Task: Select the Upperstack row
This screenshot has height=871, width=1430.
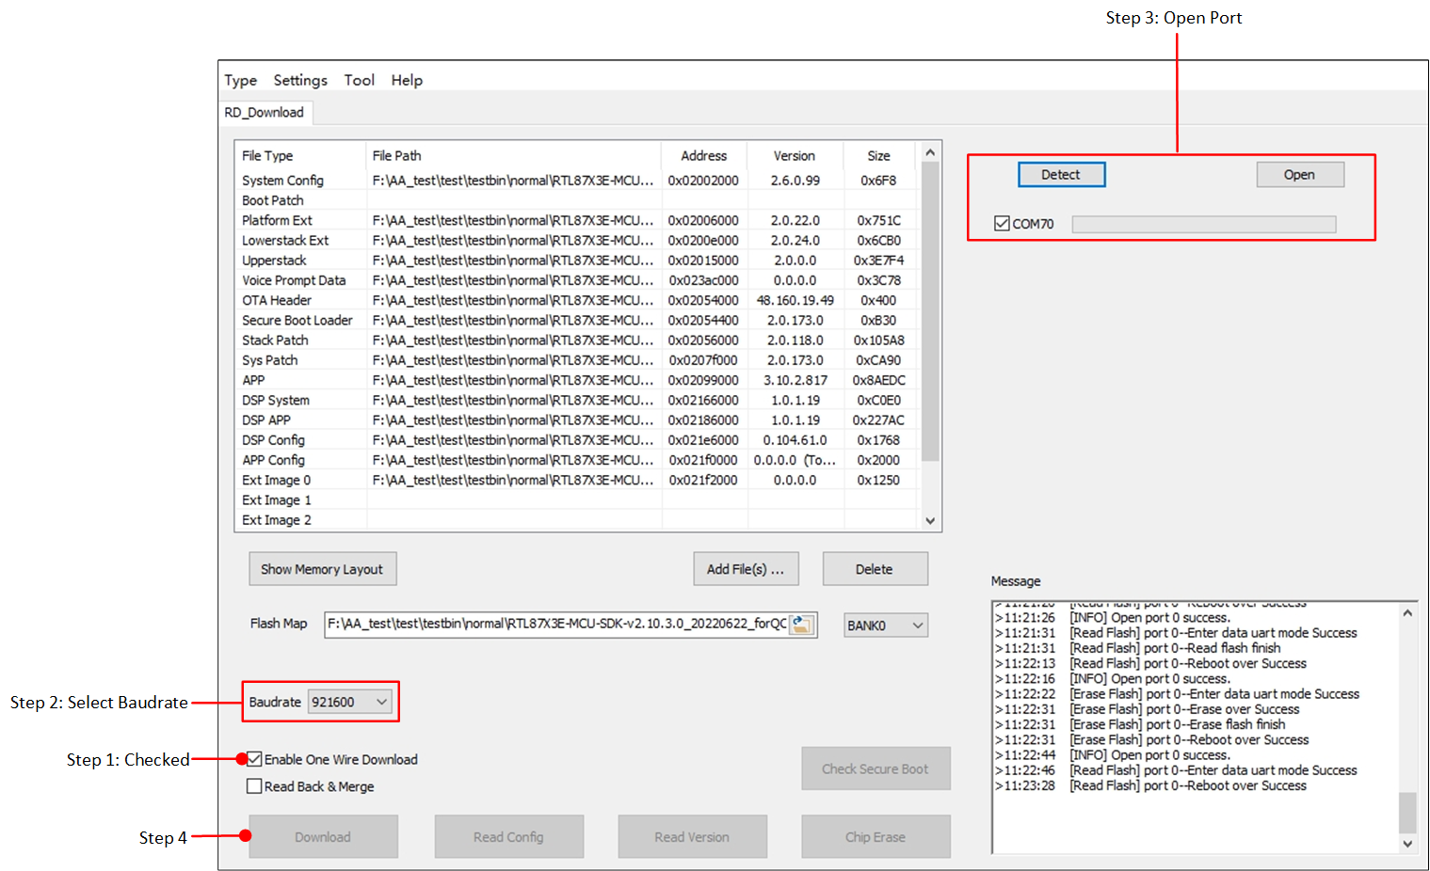Action: pos(577,261)
